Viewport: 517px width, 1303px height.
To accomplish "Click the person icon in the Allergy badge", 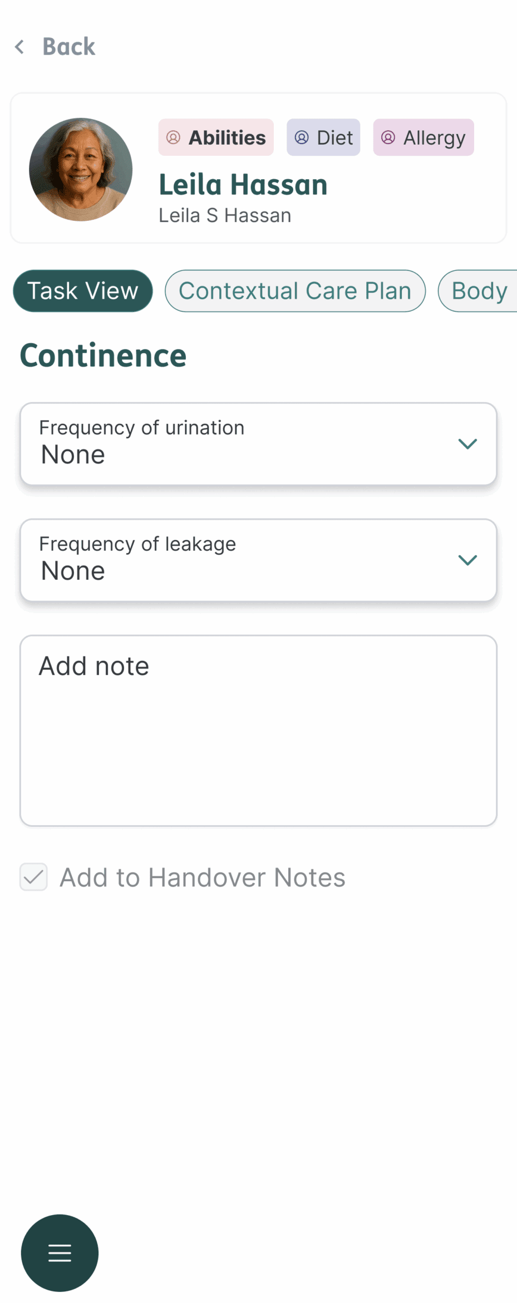I will click(x=388, y=137).
